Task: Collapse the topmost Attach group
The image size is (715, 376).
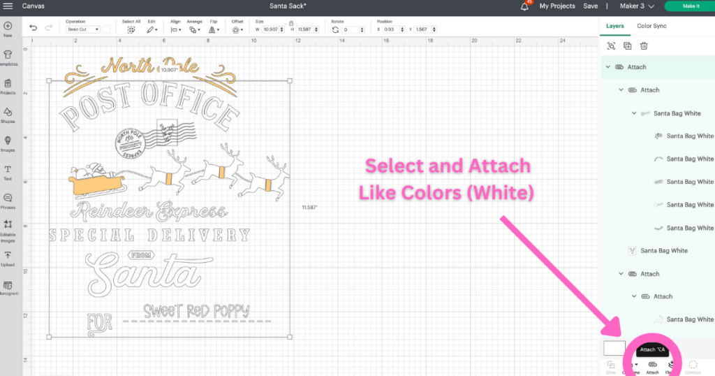Action: point(608,66)
